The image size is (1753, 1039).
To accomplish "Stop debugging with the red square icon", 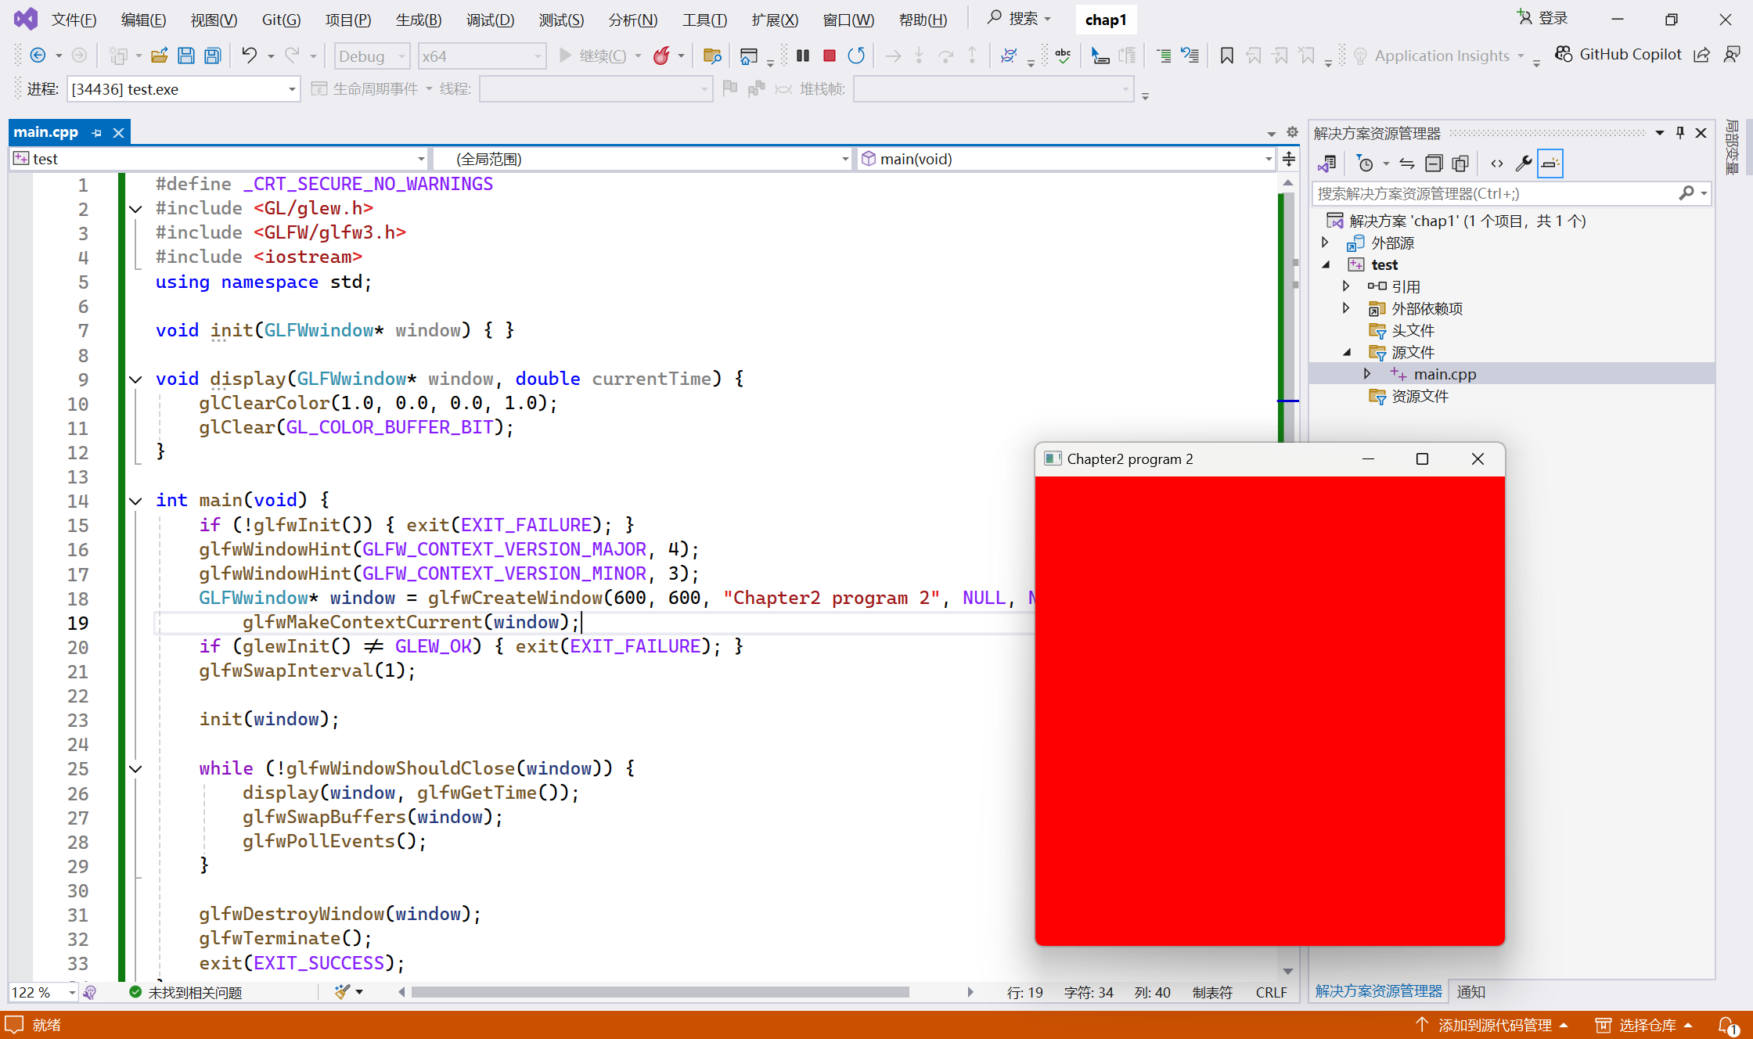I will [x=830, y=56].
